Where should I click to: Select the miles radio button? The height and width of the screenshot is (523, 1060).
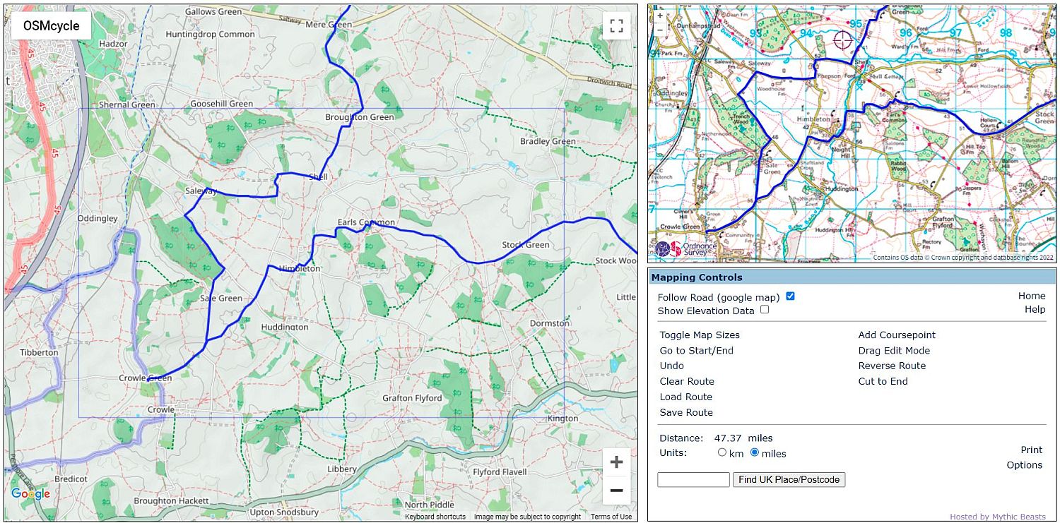pos(754,452)
